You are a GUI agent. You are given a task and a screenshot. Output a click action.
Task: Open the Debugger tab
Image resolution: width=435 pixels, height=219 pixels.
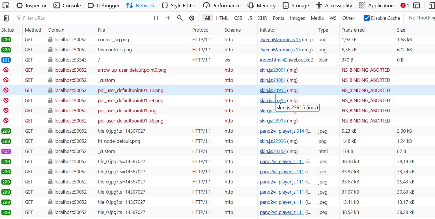coord(104,5)
